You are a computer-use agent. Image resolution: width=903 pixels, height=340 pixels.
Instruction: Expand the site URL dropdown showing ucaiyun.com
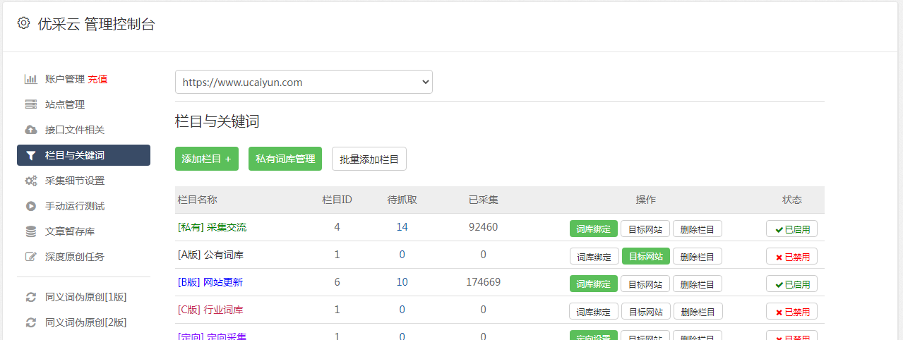pos(304,82)
